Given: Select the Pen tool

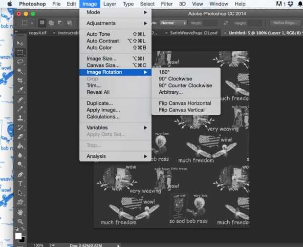Looking at the screenshot, I should click(x=20, y=174).
